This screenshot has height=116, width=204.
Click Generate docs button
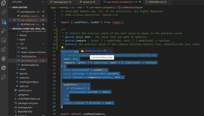[96, 51]
